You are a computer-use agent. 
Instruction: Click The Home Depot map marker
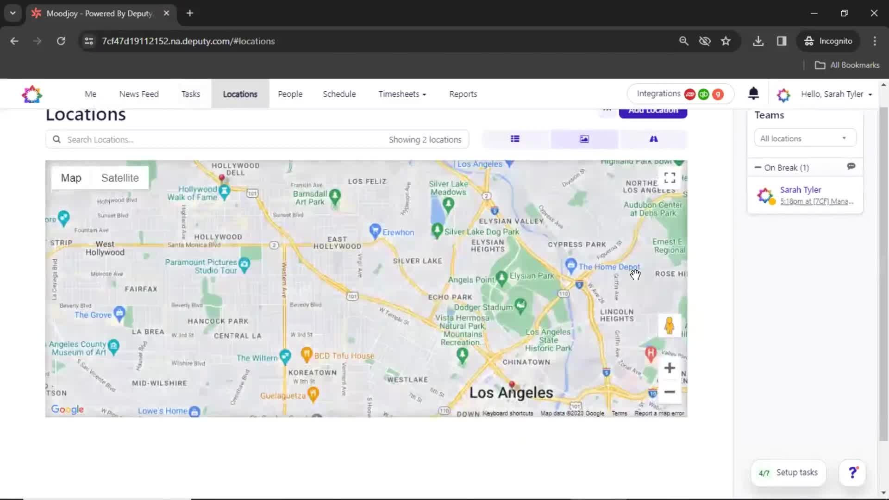(x=571, y=265)
